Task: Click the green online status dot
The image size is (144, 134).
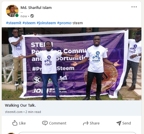Action: (17, 15)
